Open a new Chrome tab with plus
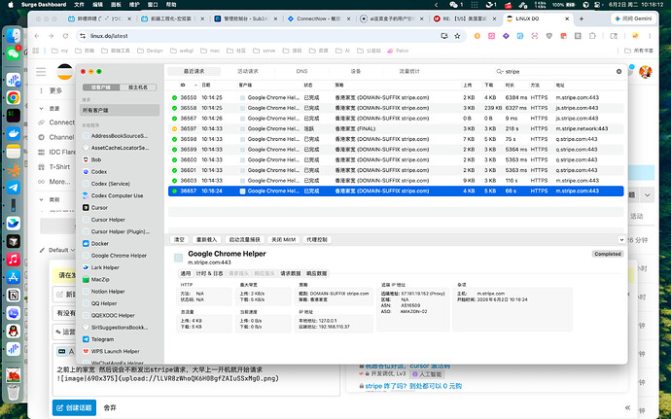 point(582,18)
